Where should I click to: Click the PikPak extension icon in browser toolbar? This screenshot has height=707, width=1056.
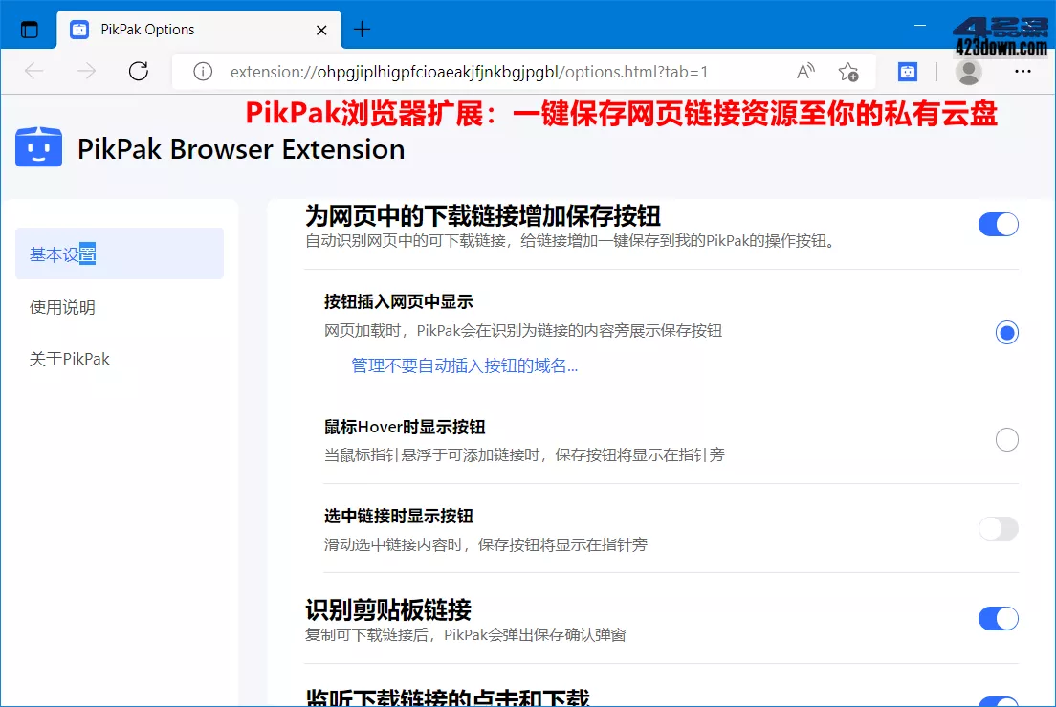(x=907, y=72)
